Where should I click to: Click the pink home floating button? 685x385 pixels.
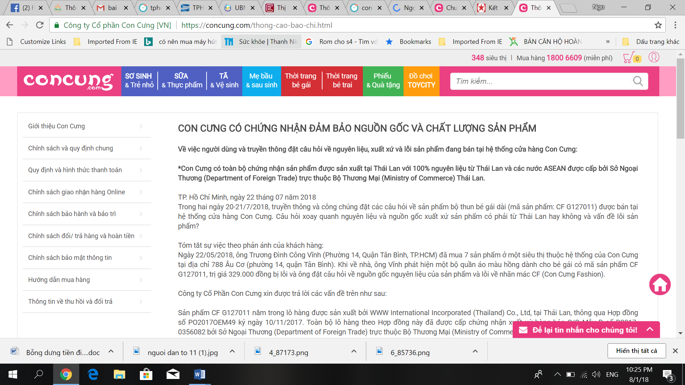click(660, 284)
